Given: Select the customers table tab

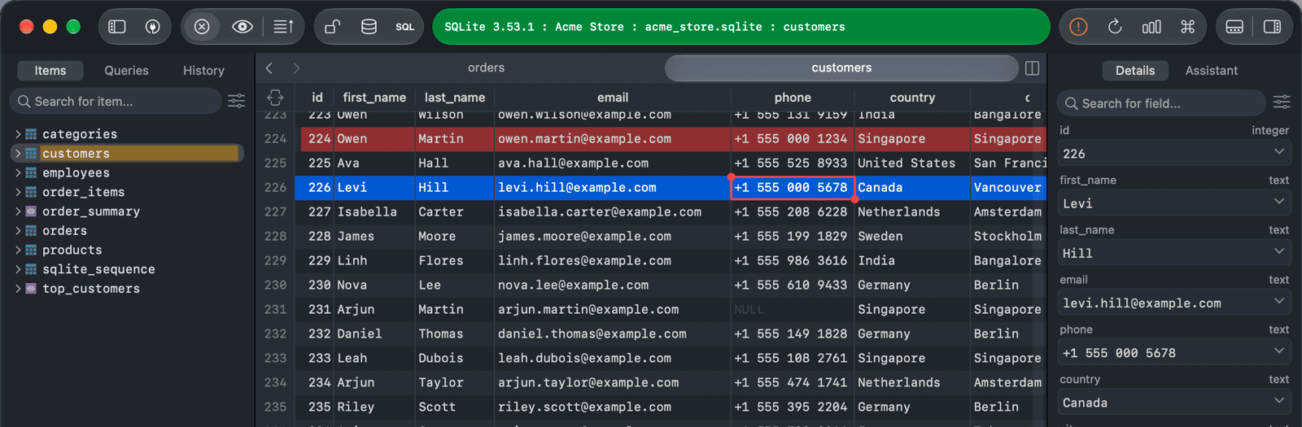Looking at the screenshot, I should click(841, 68).
